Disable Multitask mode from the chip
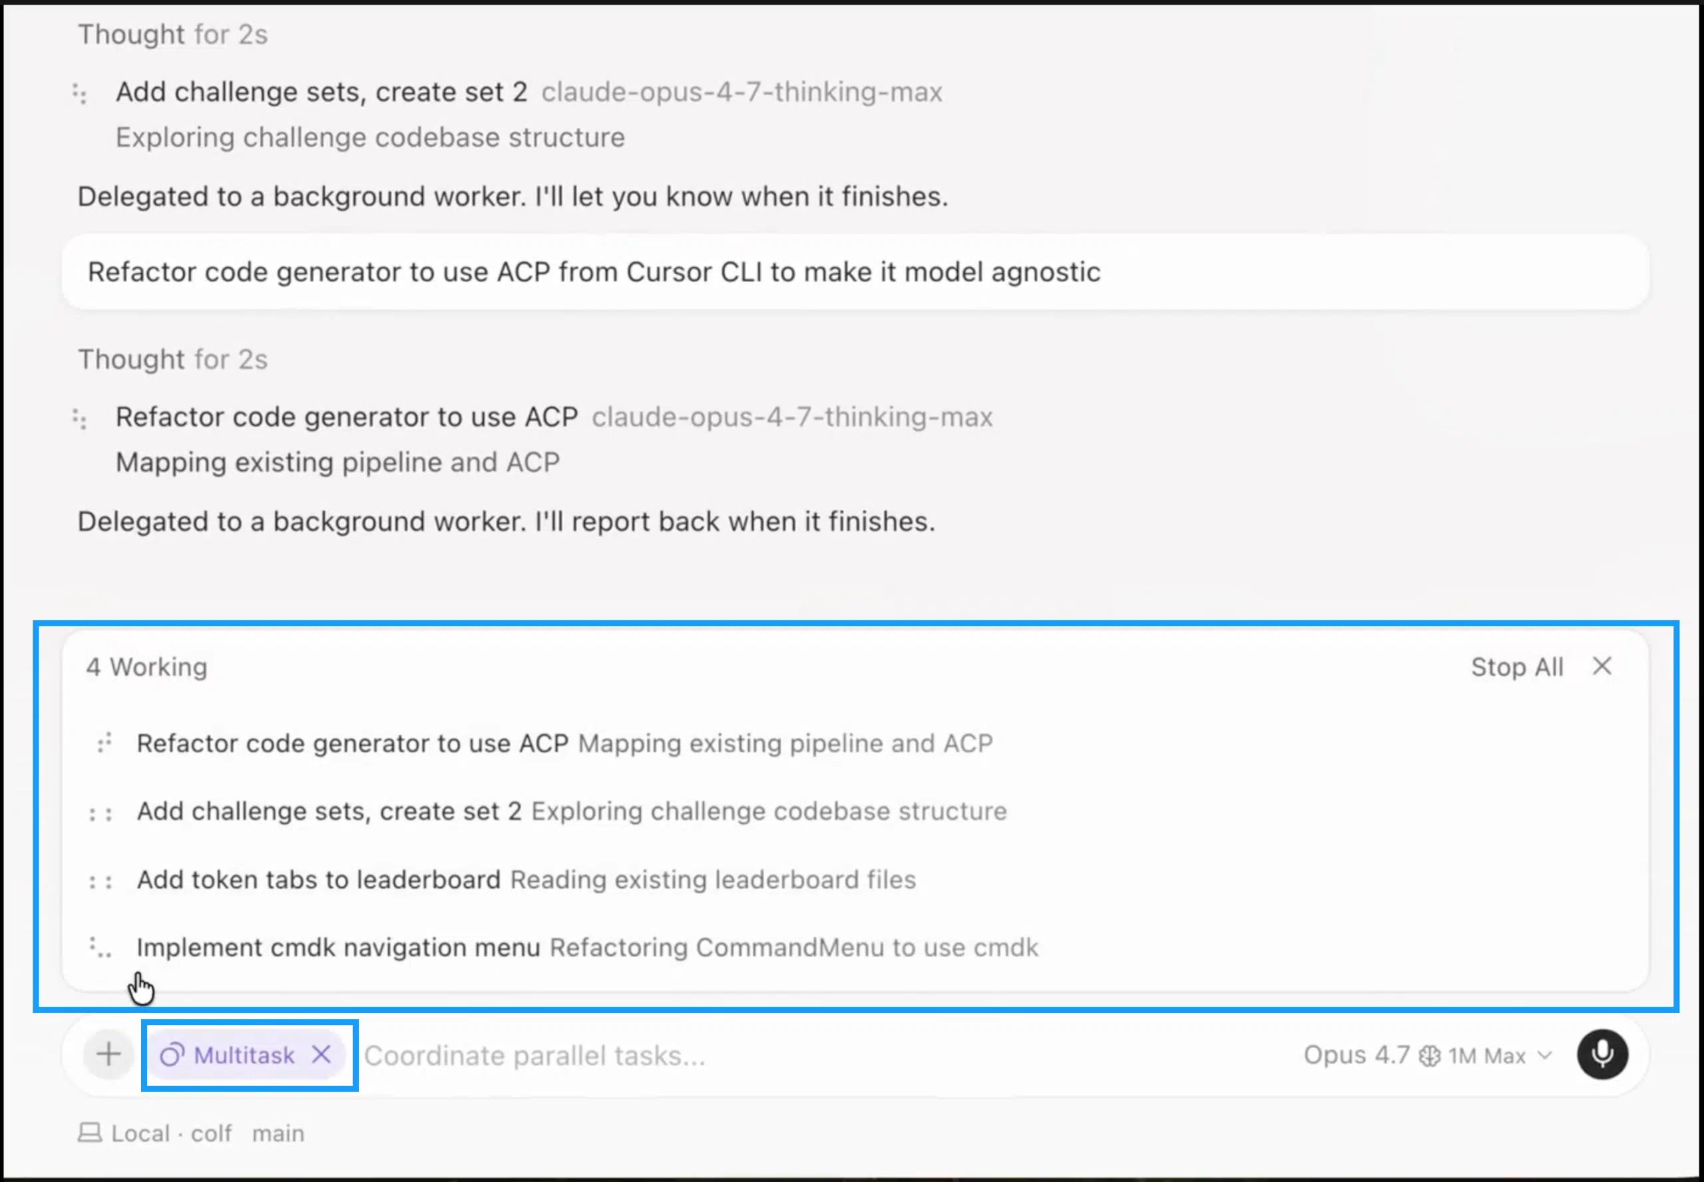The height and width of the screenshot is (1182, 1704). [322, 1055]
